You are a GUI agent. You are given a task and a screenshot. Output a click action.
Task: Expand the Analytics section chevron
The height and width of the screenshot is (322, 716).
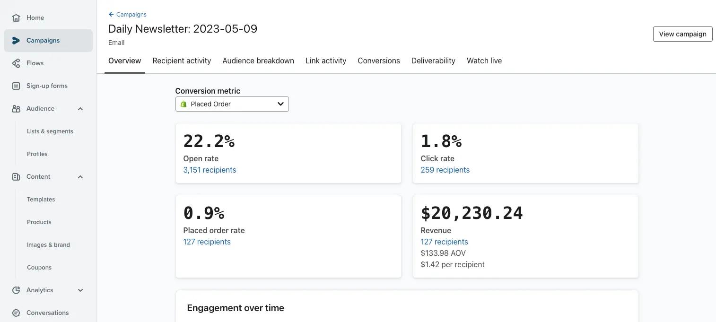pyautogui.click(x=80, y=290)
